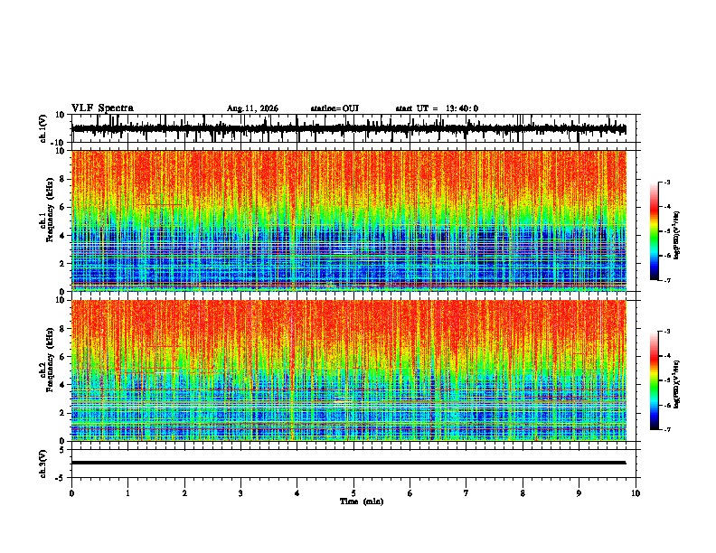Click the ch.1 colorbar "log(PSD)" label
The height and width of the screenshot is (553, 716).
click(677, 235)
